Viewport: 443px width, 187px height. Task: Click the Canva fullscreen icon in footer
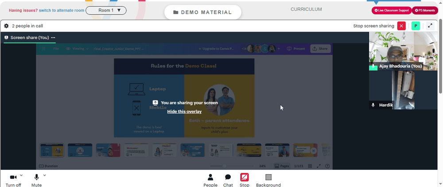(319, 166)
